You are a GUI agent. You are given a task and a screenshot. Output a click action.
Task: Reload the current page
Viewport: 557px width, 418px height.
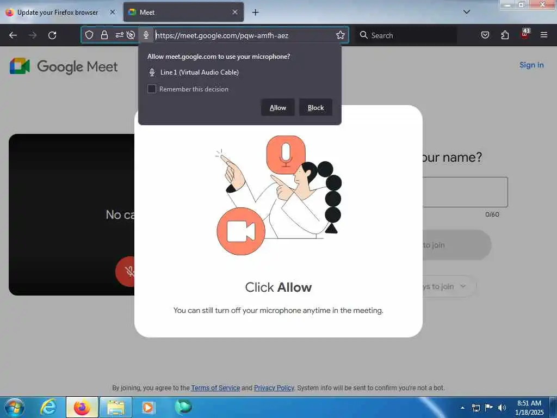(52, 35)
